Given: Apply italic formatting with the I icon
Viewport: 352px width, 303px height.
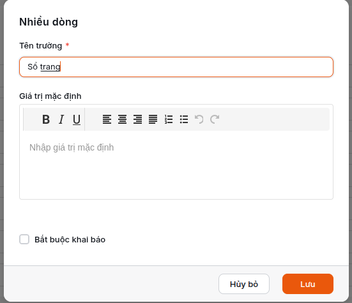Looking at the screenshot, I should click(x=61, y=119).
